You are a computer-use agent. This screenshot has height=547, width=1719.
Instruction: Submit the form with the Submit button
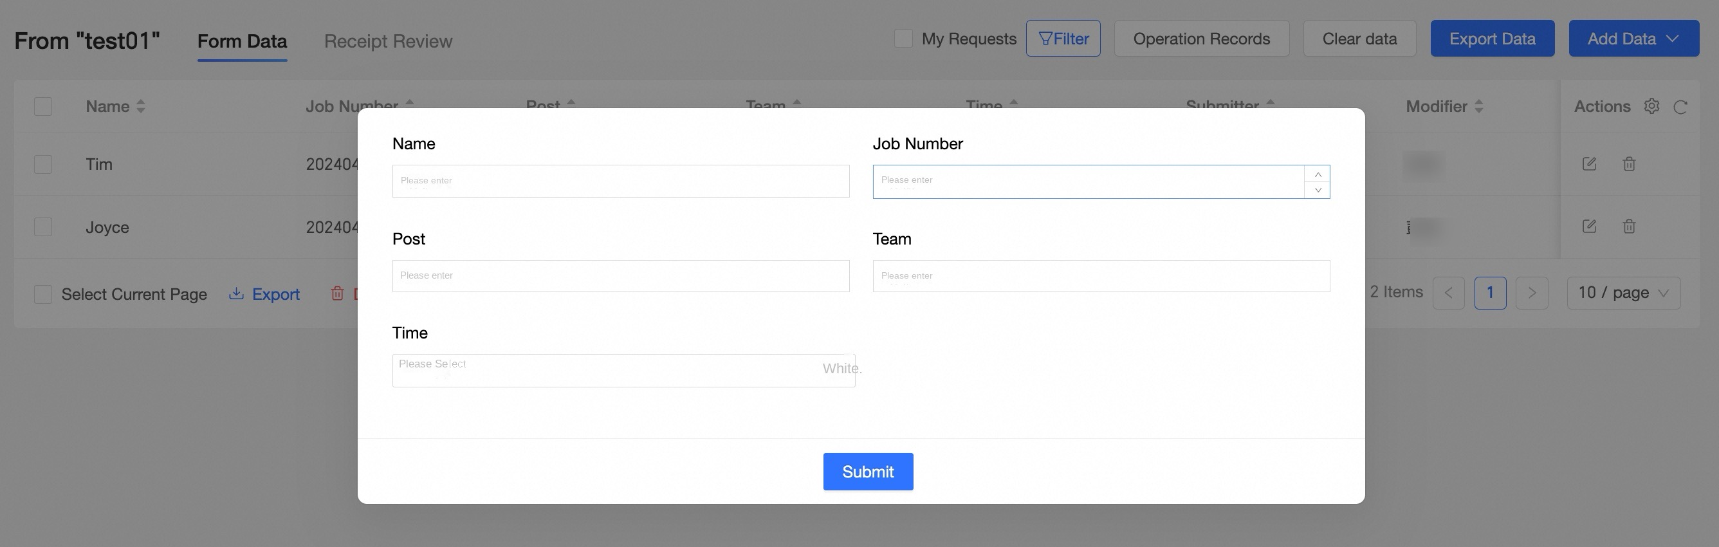867,472
